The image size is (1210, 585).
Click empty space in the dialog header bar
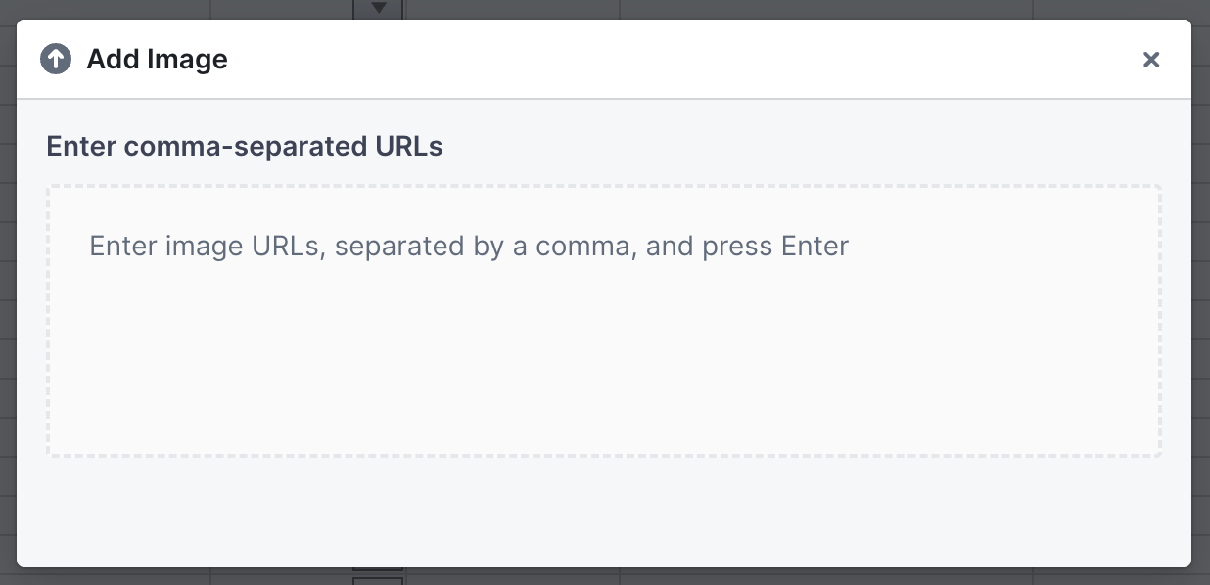click(685, 59)
